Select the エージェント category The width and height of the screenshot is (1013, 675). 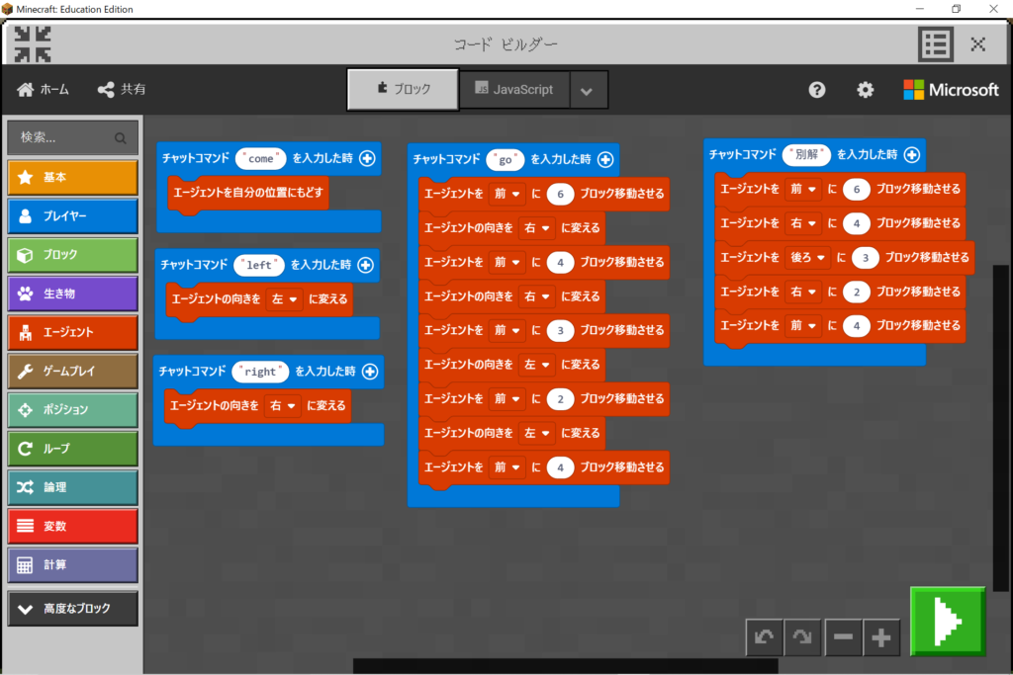point(72,333)
